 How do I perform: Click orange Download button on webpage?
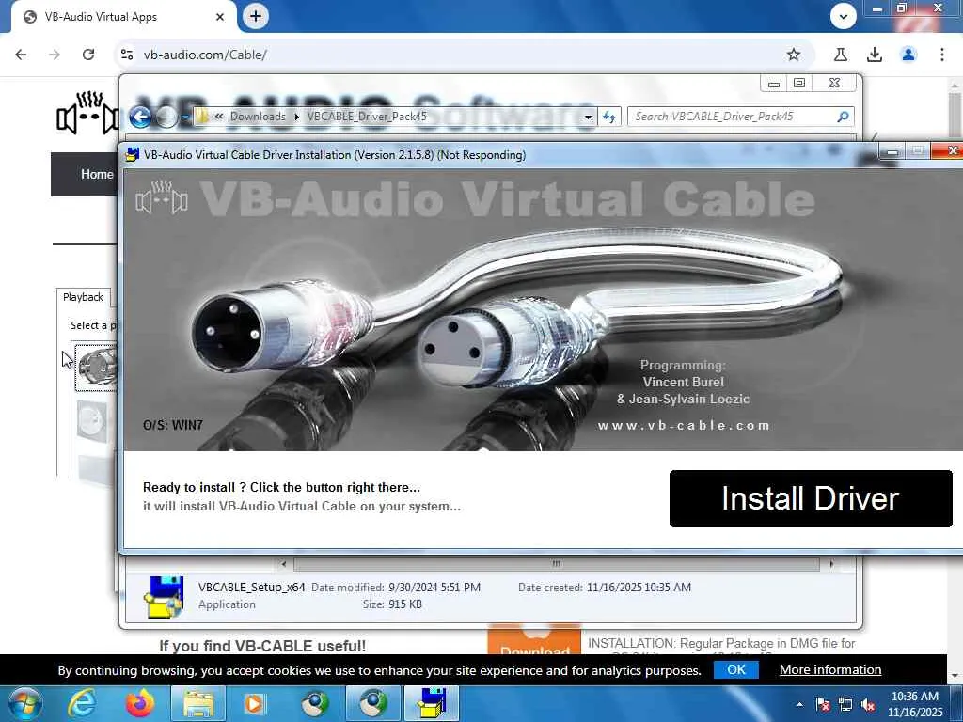click(x=534, y=641)
